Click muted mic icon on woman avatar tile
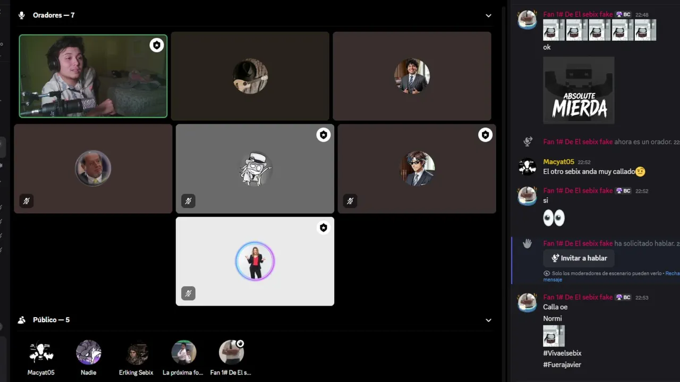Image resolution: width=680 pixels, height=382 pixels. tap(188, 293)
